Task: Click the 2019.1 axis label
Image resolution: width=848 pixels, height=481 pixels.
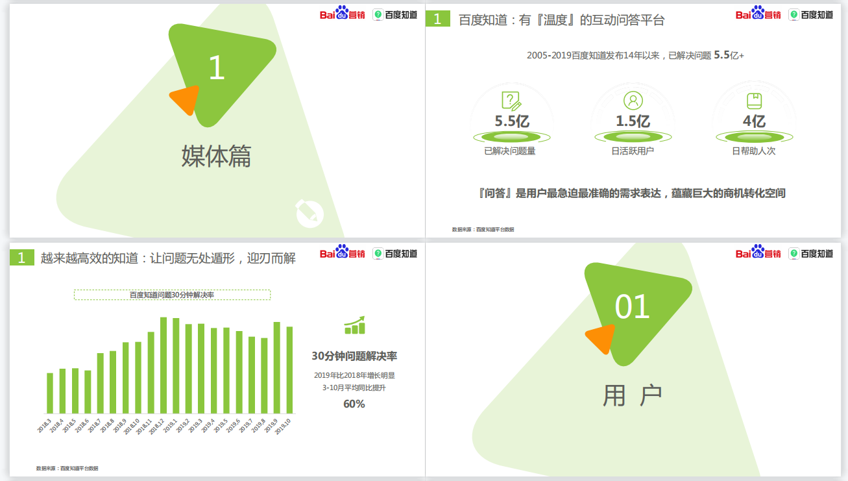Action: pyautogui.click(x=171, y=426)
